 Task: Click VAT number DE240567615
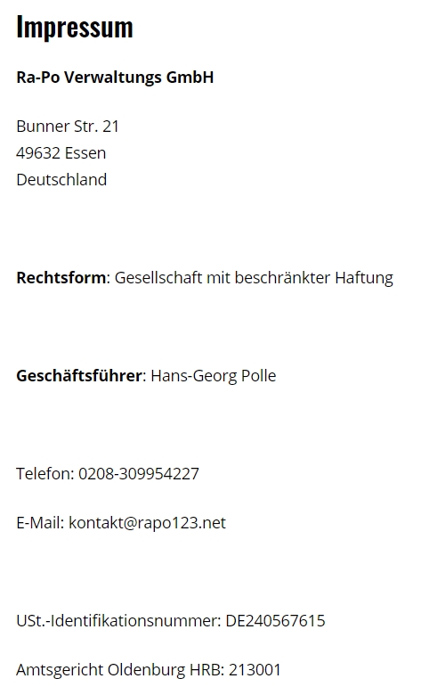click(275, 620)
